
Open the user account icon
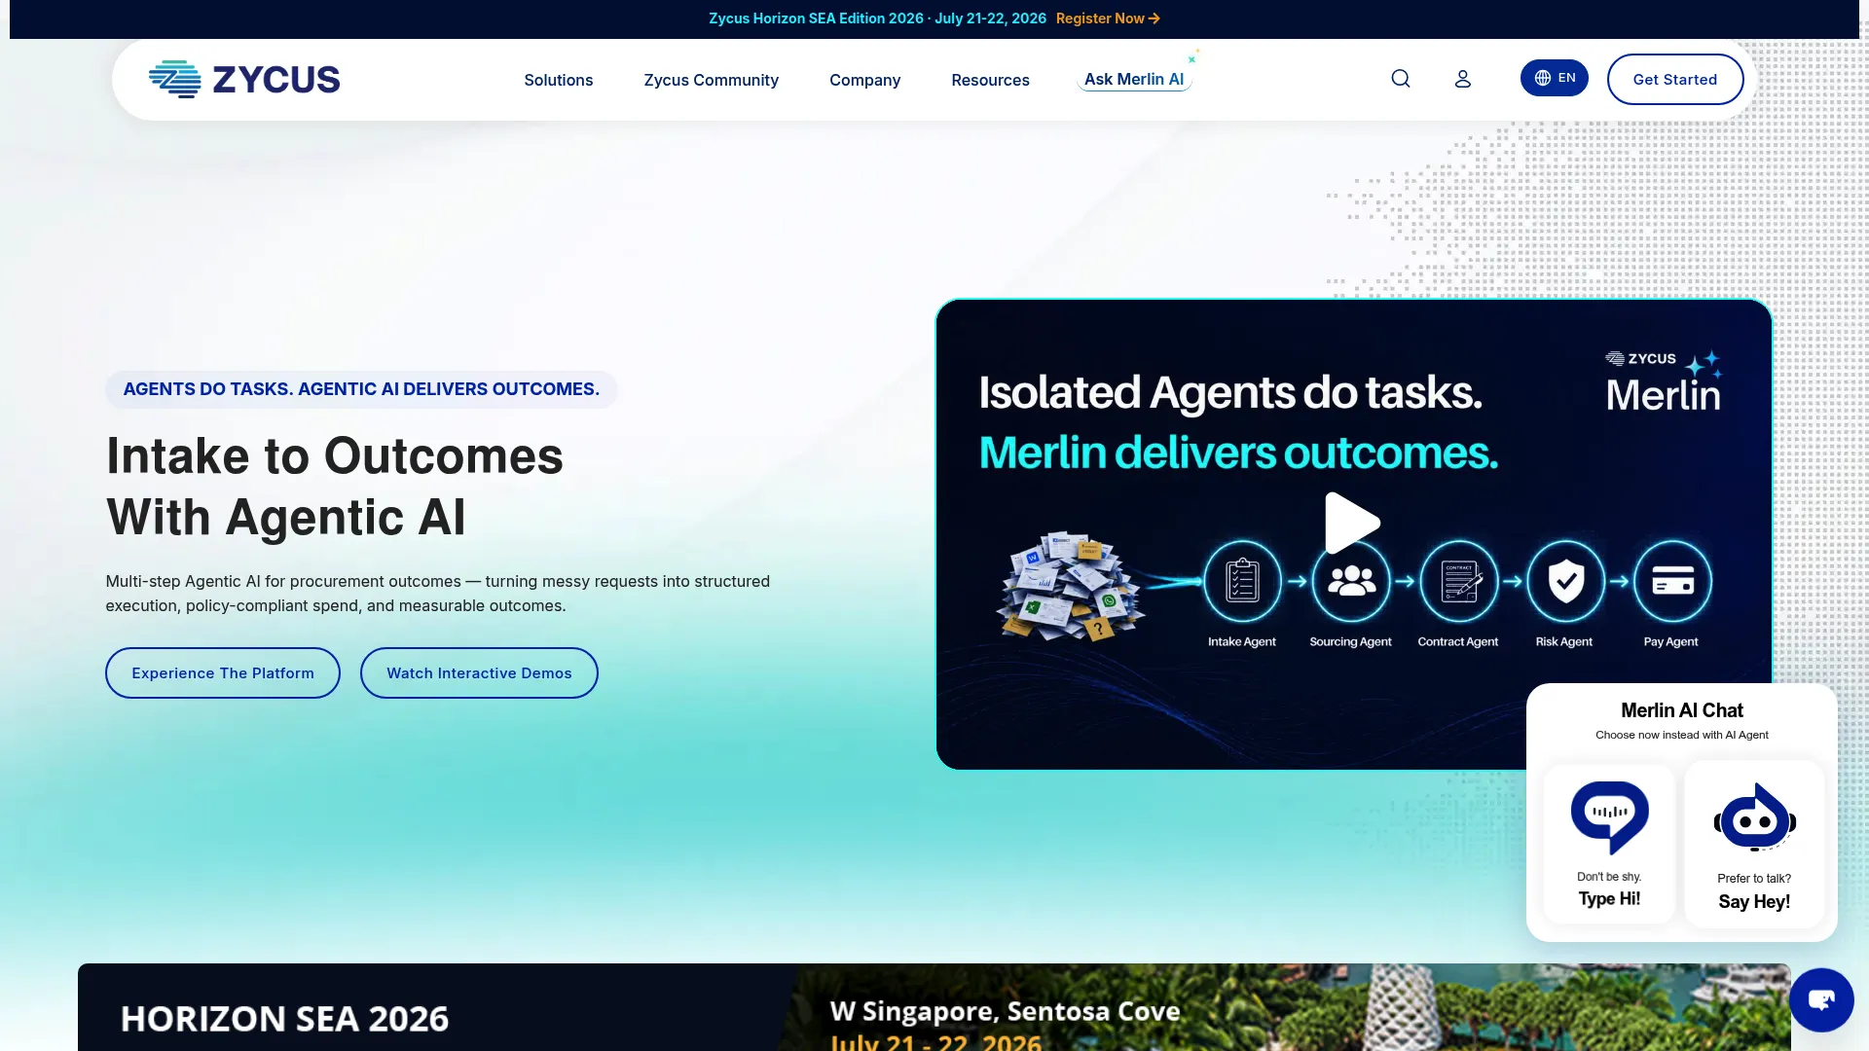click(1462, 79)
